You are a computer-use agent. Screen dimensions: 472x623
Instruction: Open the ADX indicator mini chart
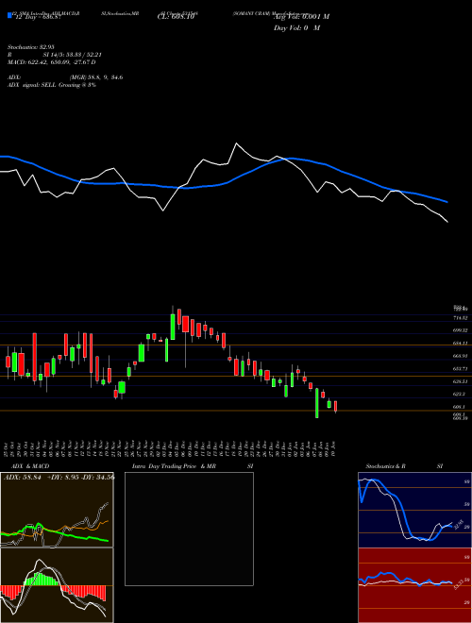tap(57, 510)
